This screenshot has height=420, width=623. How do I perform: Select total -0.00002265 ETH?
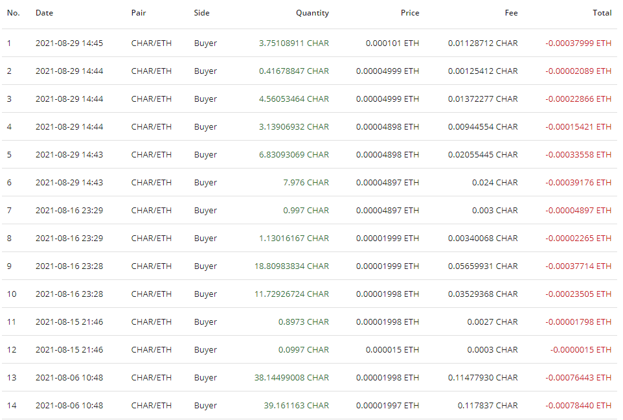[x=578, y=238]
